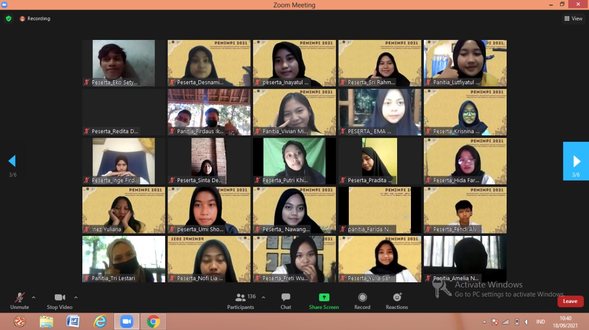Select inez Yuliana video tile
The height and width of the screenshot is (330, 589).
coord(124,210)
